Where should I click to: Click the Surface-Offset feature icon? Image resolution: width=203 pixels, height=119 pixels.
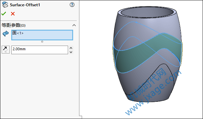click(x=5, y=5)
